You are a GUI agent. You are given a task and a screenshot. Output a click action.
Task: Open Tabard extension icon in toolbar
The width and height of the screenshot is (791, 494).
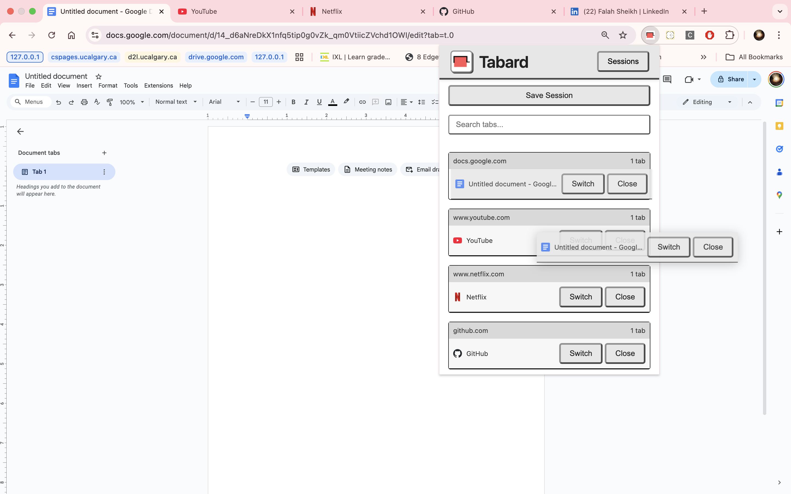pyautogui.click(x=650, y=35)
